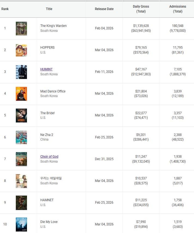Sort by Release Date column header
The height and width of the screenshot is (233, 194).
[104, 9]
